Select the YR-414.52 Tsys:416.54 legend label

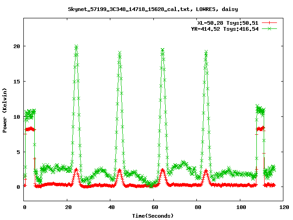(x=225, y=29)
